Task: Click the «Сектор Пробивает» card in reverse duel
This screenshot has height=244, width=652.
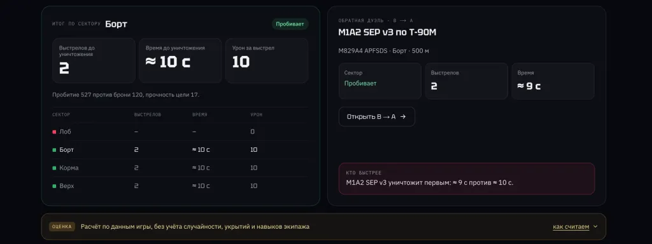Action: pos(380,81)
